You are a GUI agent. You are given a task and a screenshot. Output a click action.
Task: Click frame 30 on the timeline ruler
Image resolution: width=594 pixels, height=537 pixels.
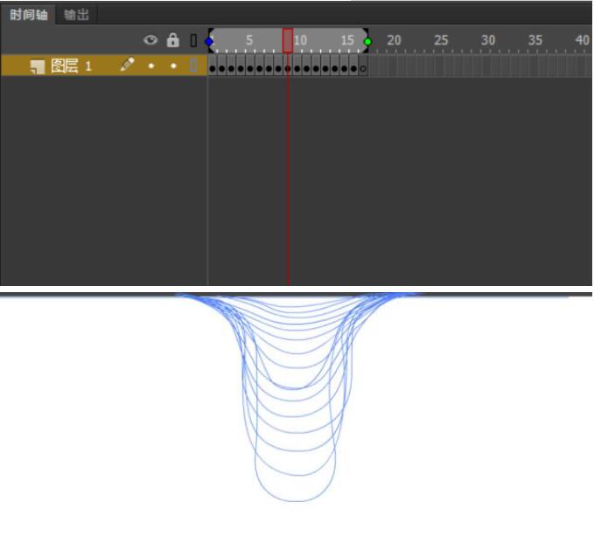(488, 40)
